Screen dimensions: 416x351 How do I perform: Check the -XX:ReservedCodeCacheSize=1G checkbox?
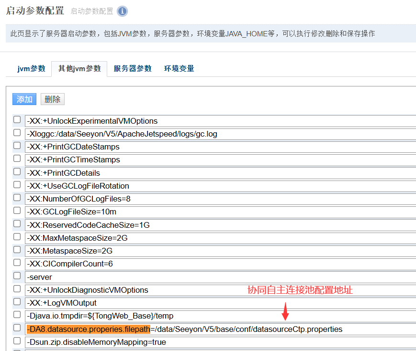(x=17, y=224)
